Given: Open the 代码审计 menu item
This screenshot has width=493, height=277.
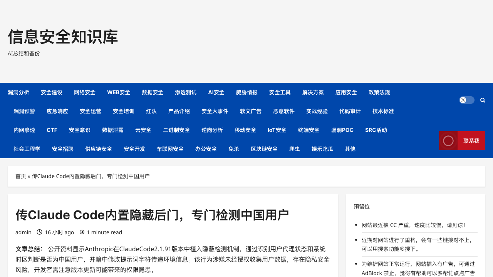Looking at the screenshot, I should (350, 111).
